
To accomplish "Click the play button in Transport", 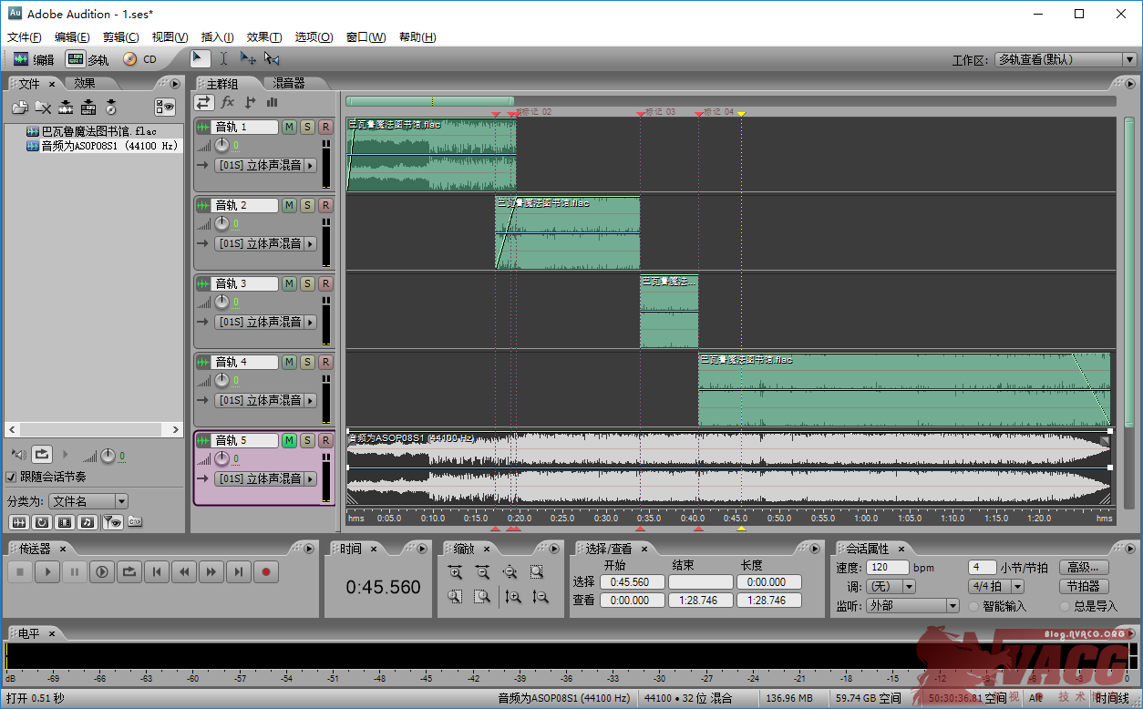I will point(47,572).
